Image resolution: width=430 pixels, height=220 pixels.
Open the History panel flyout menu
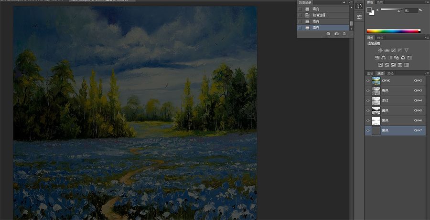click(351, 2)
